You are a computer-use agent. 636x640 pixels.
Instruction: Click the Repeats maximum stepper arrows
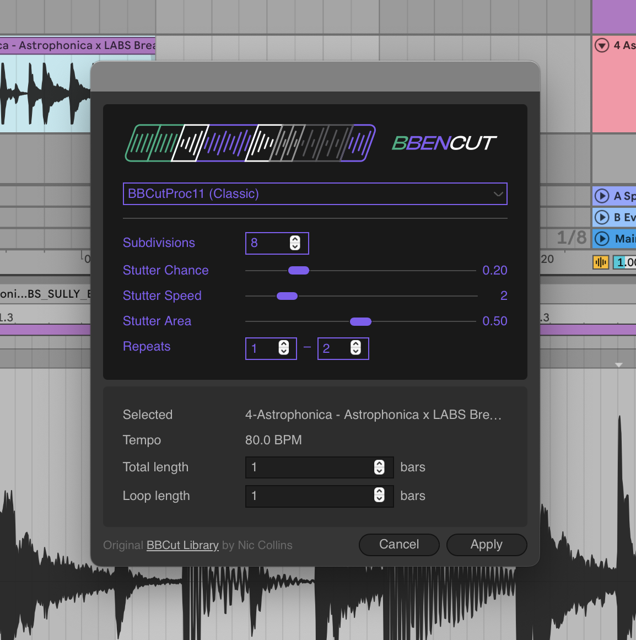[355, 348]
